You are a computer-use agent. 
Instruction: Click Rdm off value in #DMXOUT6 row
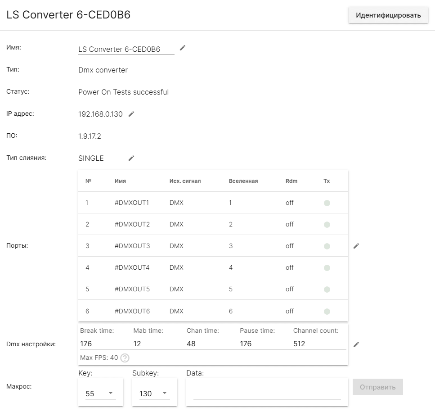pos(289,311)
